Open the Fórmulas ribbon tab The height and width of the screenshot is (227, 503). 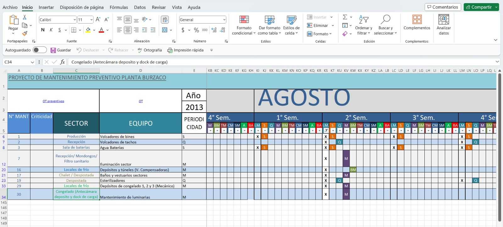pyautogui.click(x=119, y=7)
